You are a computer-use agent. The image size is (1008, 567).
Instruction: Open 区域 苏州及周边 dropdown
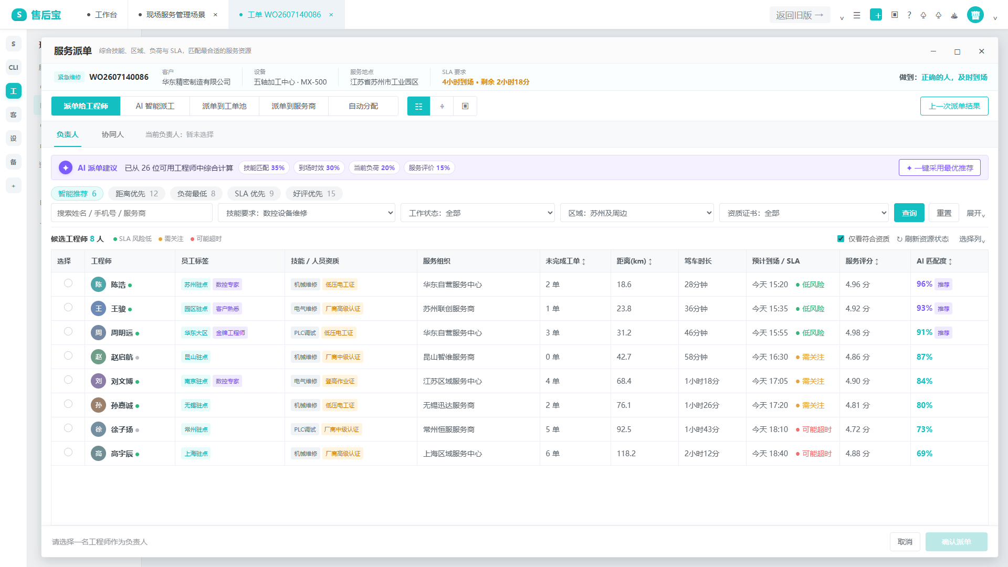[637, 213]
